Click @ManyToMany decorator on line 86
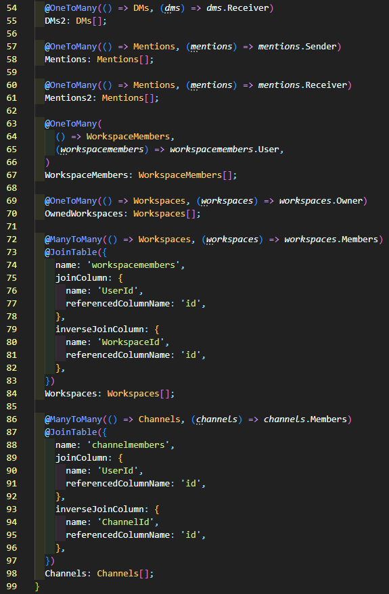389x594 pixels. (x=74, y=419)
